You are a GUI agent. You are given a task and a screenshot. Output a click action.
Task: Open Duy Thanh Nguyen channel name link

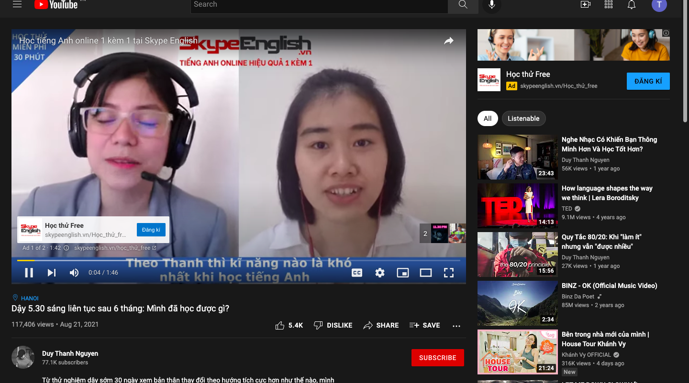70,353
